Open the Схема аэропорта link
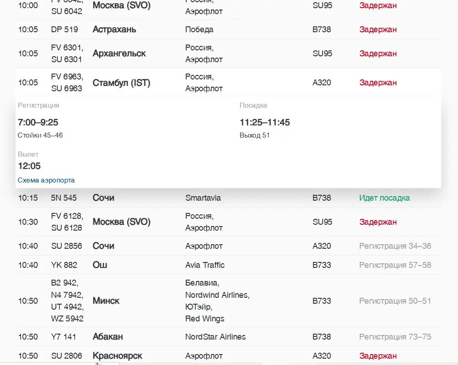The image size is (458, 365). [46, 180]
